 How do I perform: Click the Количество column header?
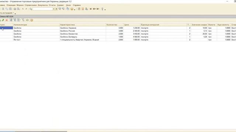click(115, 25)
